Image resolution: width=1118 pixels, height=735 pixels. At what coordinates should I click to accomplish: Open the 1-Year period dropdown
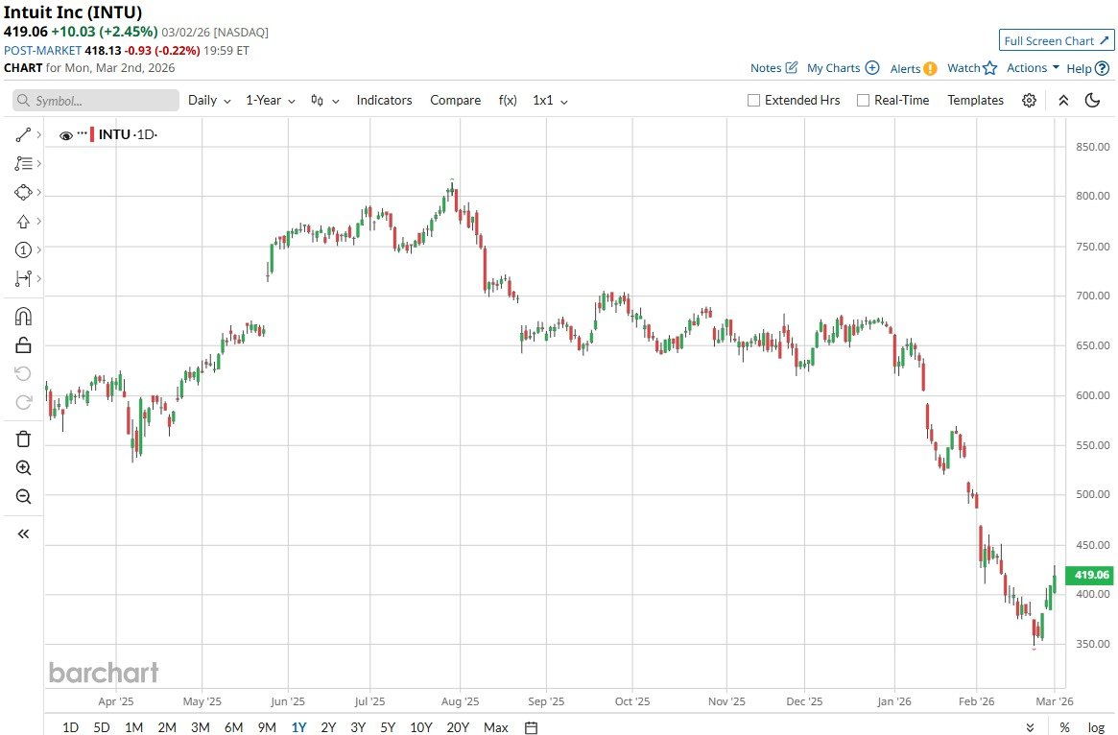coord(271,101)
